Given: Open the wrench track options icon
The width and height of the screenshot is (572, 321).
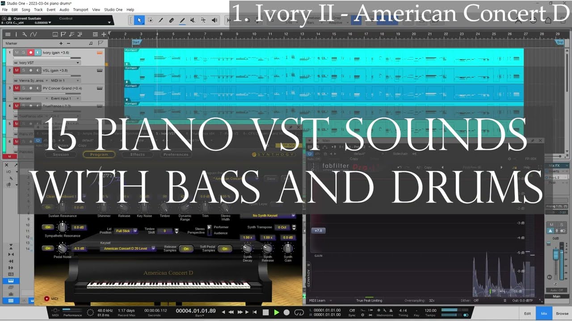Looking at the screenshot, I should coord(25,34).
